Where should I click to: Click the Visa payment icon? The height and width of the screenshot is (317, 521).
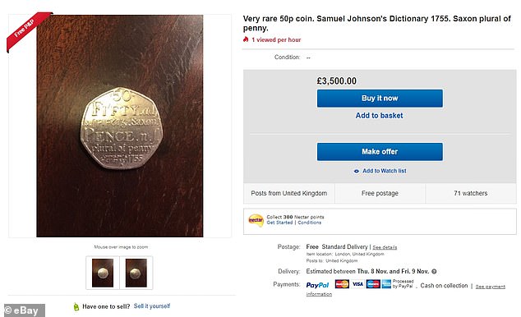tap(357, 284)
